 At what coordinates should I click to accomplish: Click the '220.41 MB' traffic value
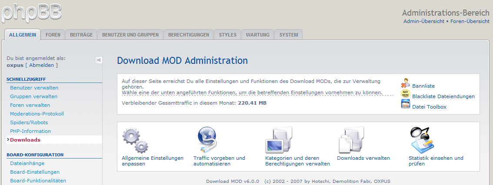pyautogui.click(x=252, y=103)
